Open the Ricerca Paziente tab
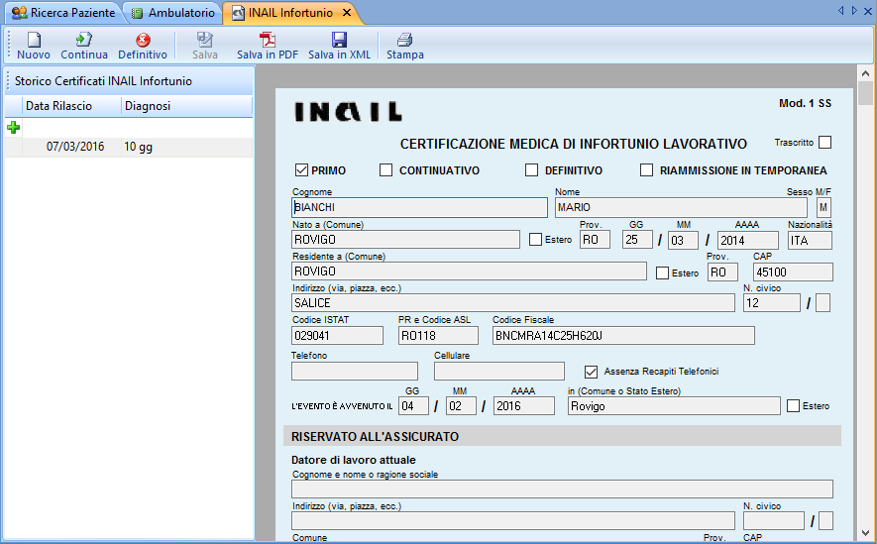 tap(63, 13)
